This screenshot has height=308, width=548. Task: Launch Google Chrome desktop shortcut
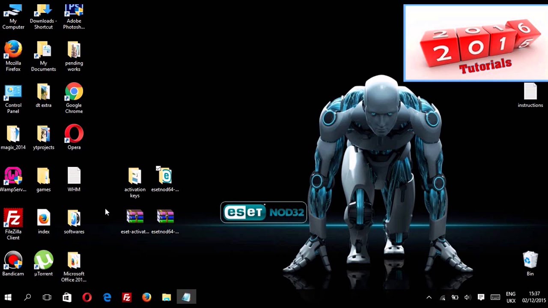(74, 99)
